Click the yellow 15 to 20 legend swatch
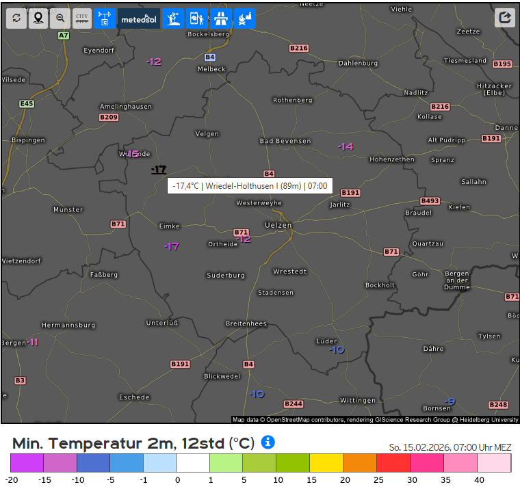This screenshot has width=520, height=489. pyautogui.click(x=326, y=463)
